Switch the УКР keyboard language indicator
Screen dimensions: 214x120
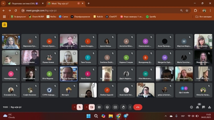click(183, 116)
